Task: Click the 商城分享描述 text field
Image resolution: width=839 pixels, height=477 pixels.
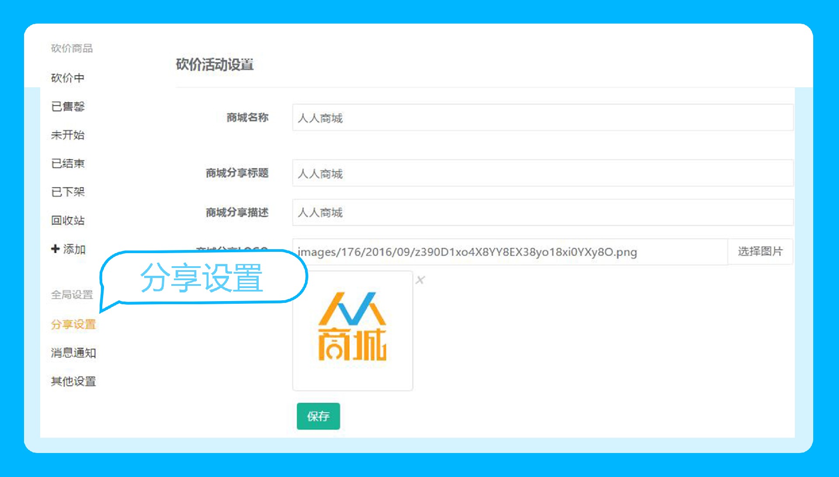Action: tap(542, 213)
